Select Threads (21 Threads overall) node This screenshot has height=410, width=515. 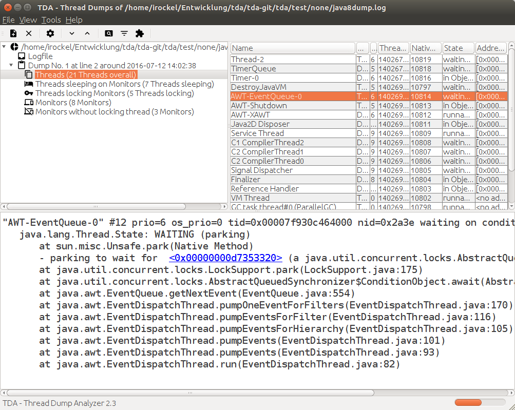tap(85, 74)
